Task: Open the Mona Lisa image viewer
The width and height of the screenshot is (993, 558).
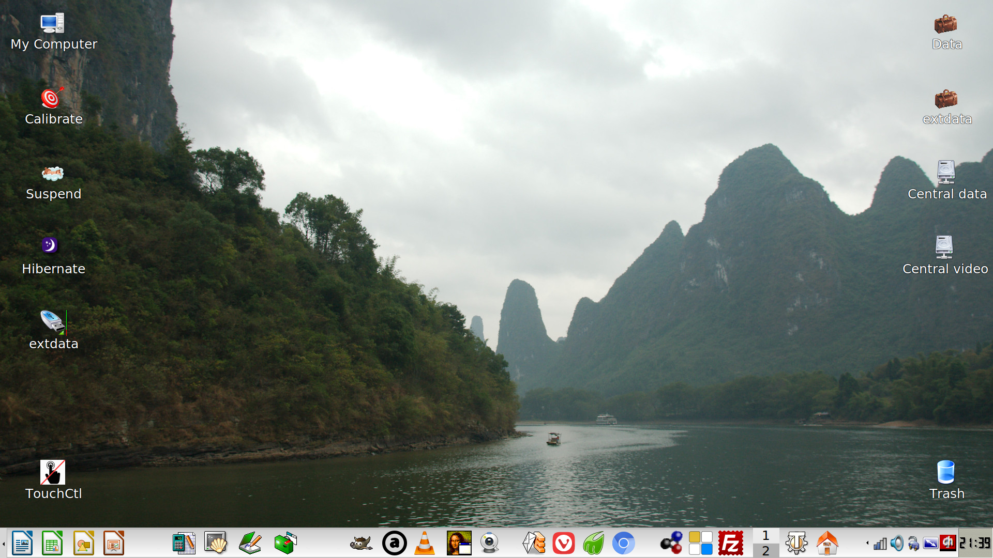Action: coord(459,543)
